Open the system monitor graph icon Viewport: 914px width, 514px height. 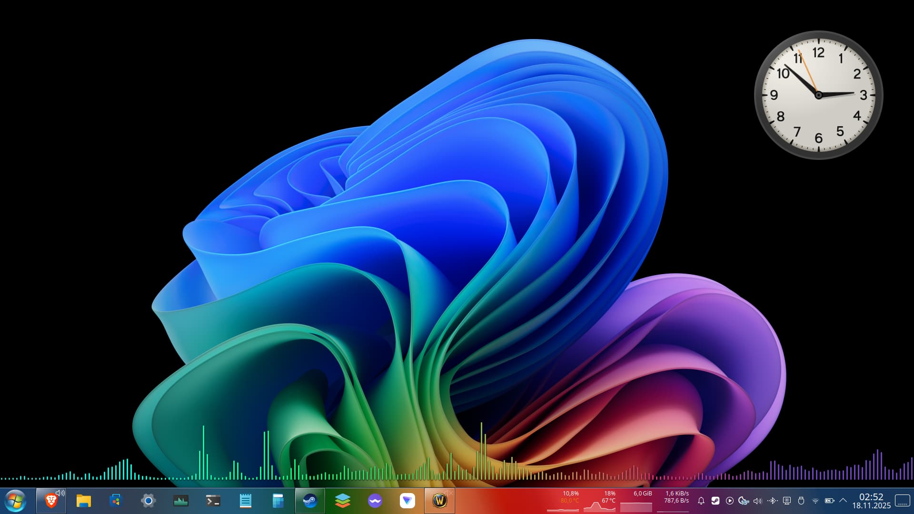pos(180,501)
